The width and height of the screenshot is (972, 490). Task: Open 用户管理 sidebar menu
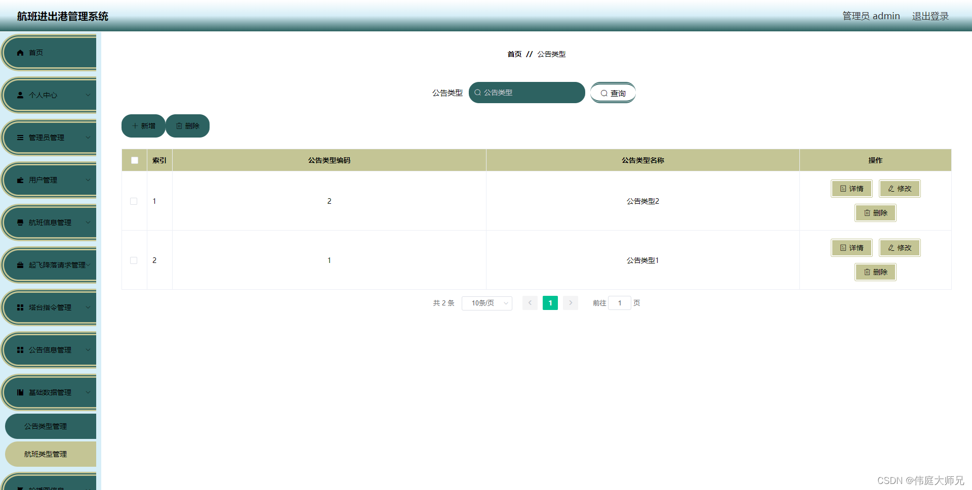50,180
